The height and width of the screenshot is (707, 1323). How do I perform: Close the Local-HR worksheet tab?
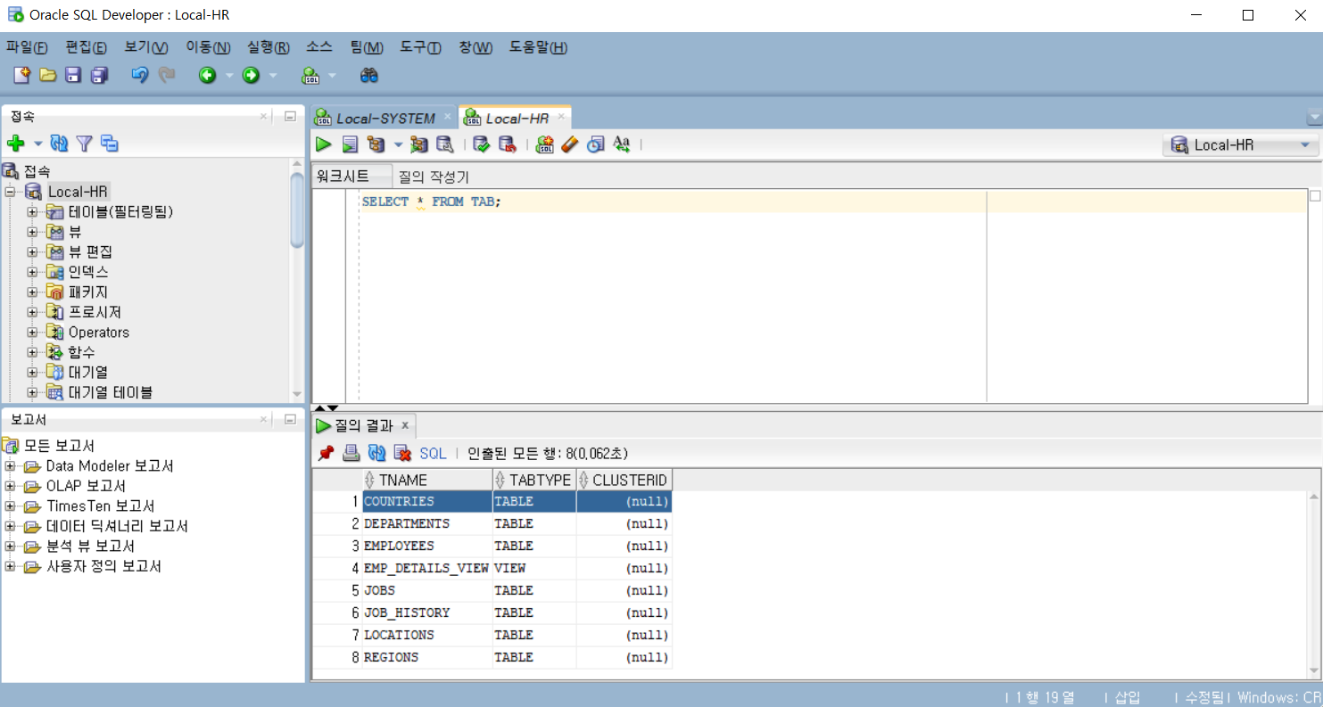click(561, 117)
